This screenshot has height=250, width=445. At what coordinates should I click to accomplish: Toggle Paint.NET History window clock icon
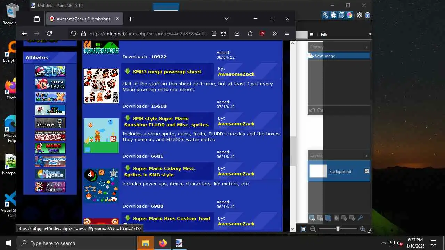333,15
